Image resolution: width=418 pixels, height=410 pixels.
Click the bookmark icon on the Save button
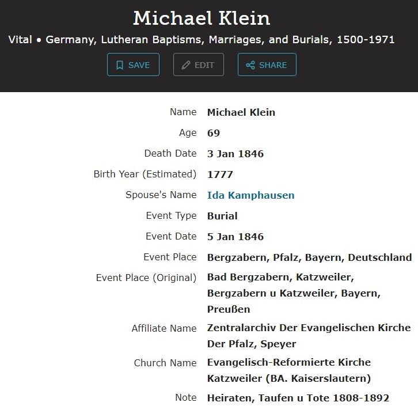(x=120, y=65)
